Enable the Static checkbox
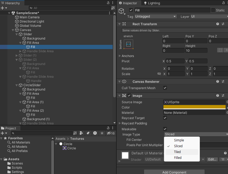 213,10
